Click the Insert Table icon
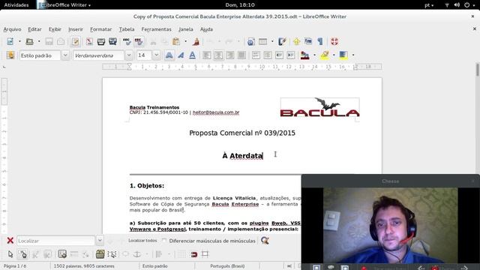The width and height of the screenshot is (480, 270). click(263, 41)
